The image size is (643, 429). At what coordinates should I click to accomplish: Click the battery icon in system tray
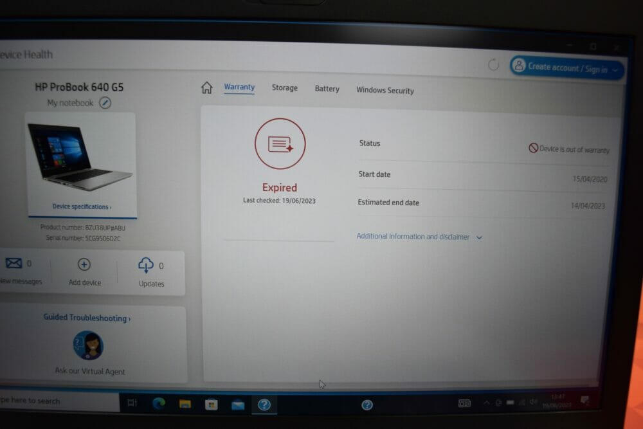click(x=510, y=403)
